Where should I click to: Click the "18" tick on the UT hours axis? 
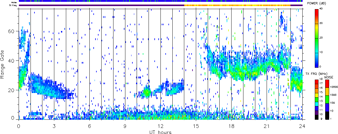231,125
